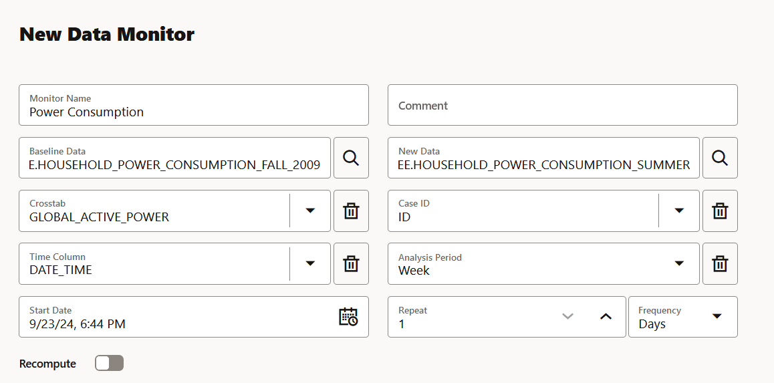This screenshot has height=383, width=774.
Task: Clear Case ID with trash icon
Action: 720,211
